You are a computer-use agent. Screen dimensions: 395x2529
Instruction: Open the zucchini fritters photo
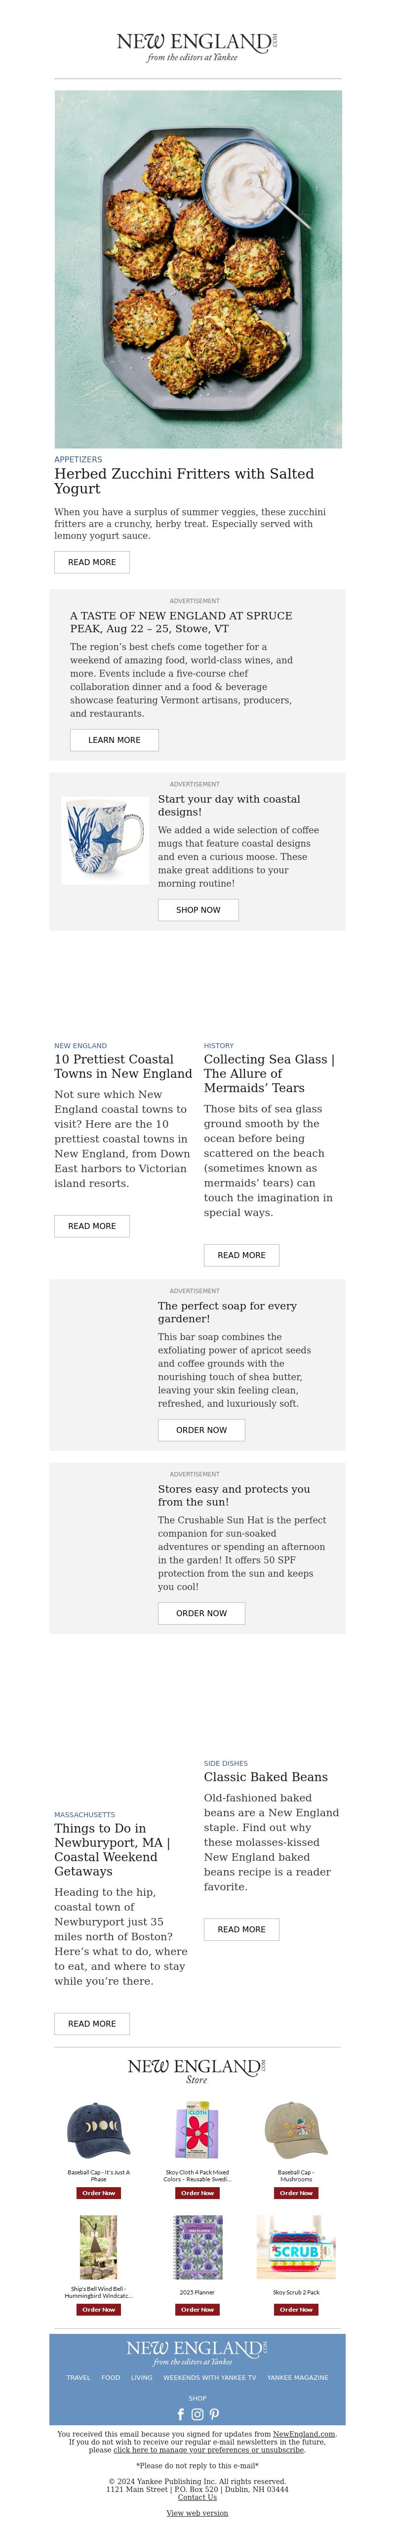point(197,269)
